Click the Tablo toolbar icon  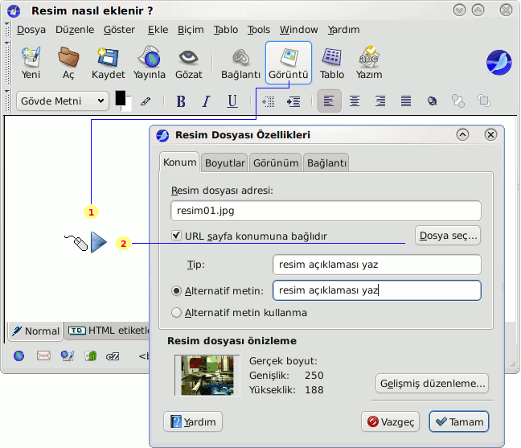click(332, 63)
